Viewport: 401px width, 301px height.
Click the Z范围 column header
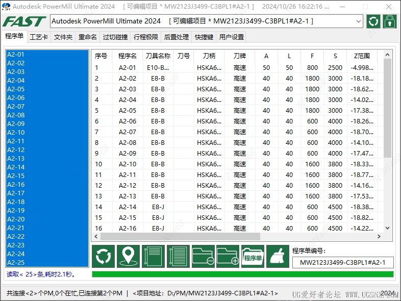(361, 56)
